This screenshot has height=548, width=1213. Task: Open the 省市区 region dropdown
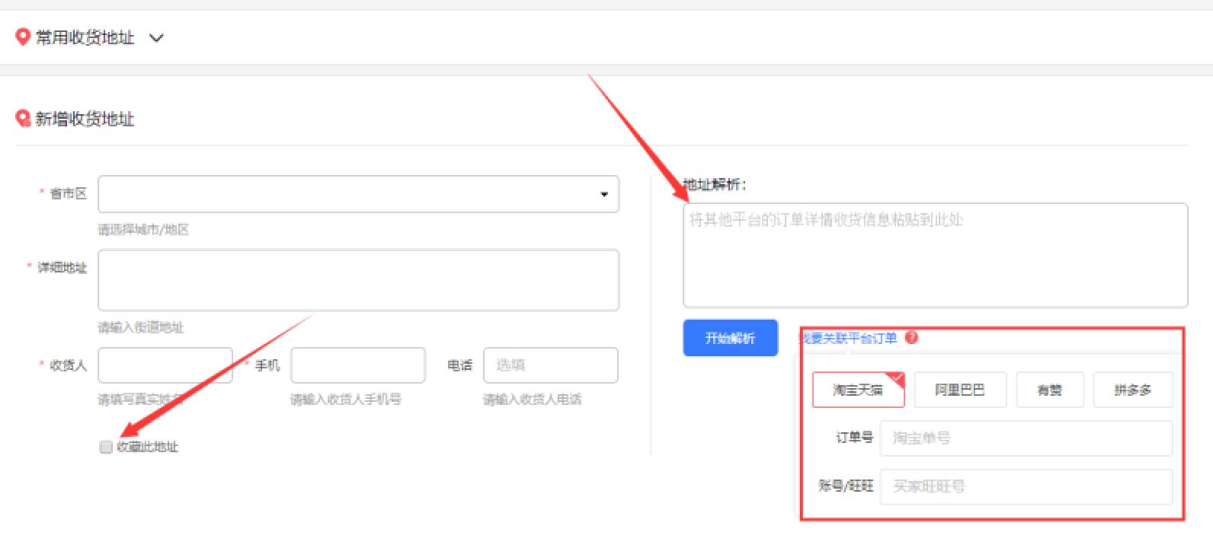tap(358, 194)
